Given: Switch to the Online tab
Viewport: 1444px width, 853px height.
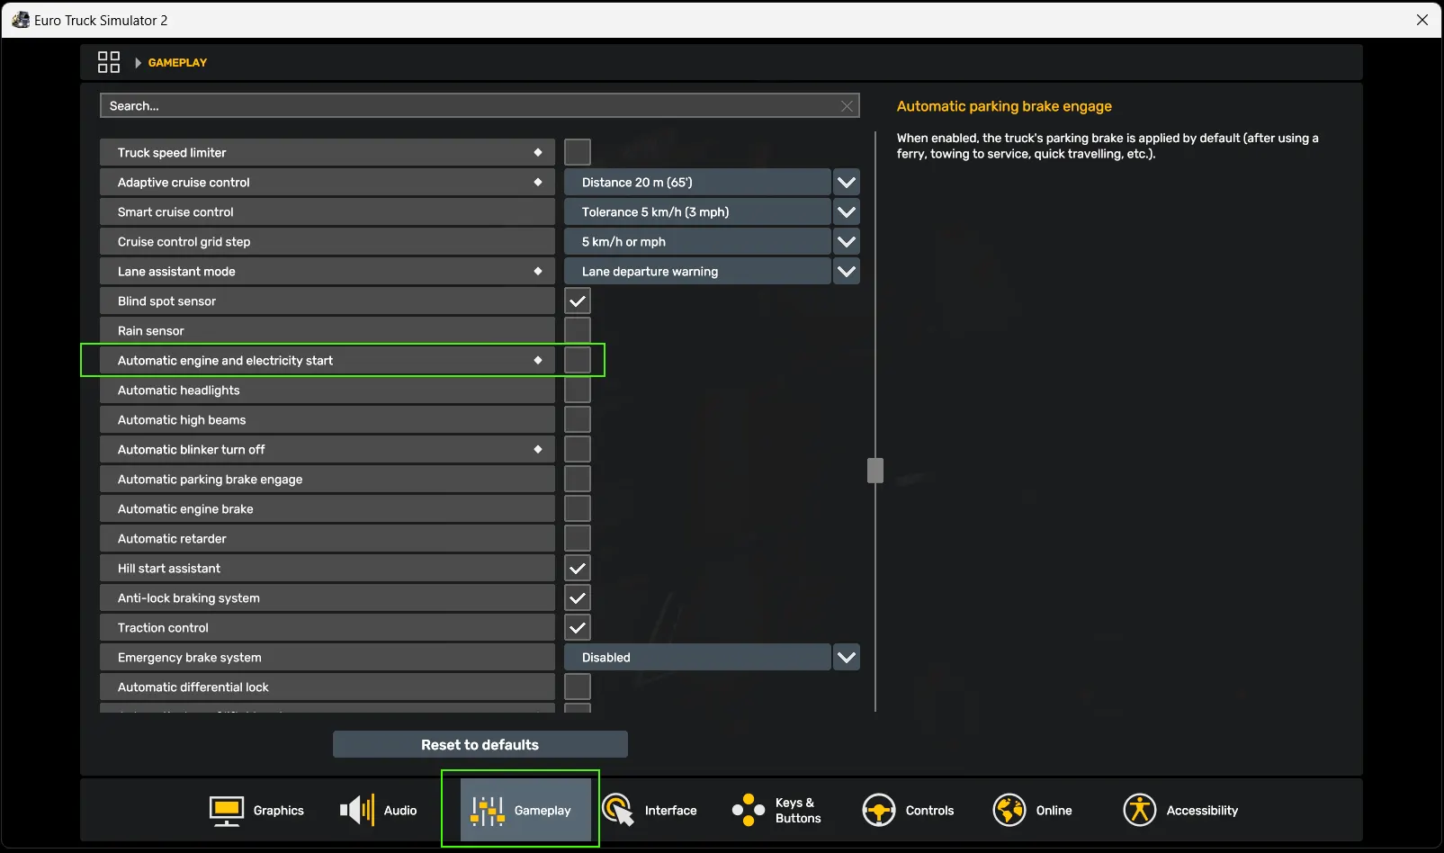Looking at the screenshot, I should pos(1047,811).
